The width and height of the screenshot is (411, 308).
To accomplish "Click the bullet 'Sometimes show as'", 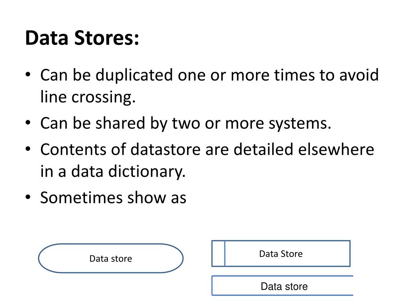I will pos(113,197).
